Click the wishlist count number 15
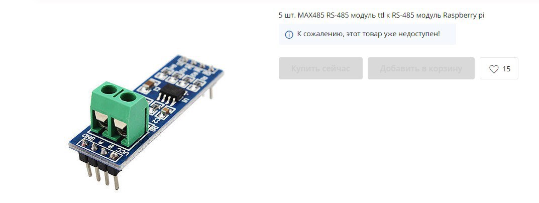This screenshot has width=539, height=203. point(506,69)
